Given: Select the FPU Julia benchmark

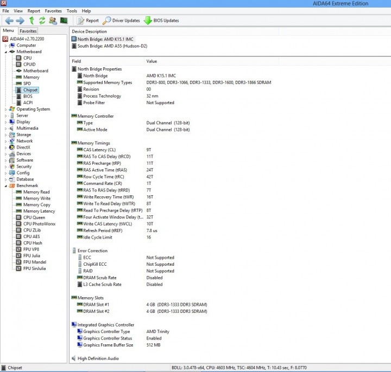Looking at the screenshot, I should [28, 256].
